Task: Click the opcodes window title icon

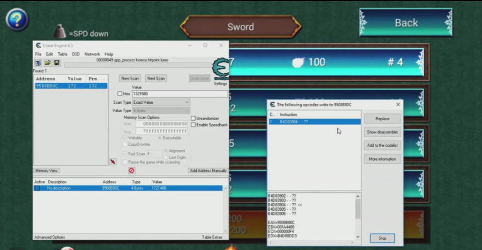Action: point(272,105)
